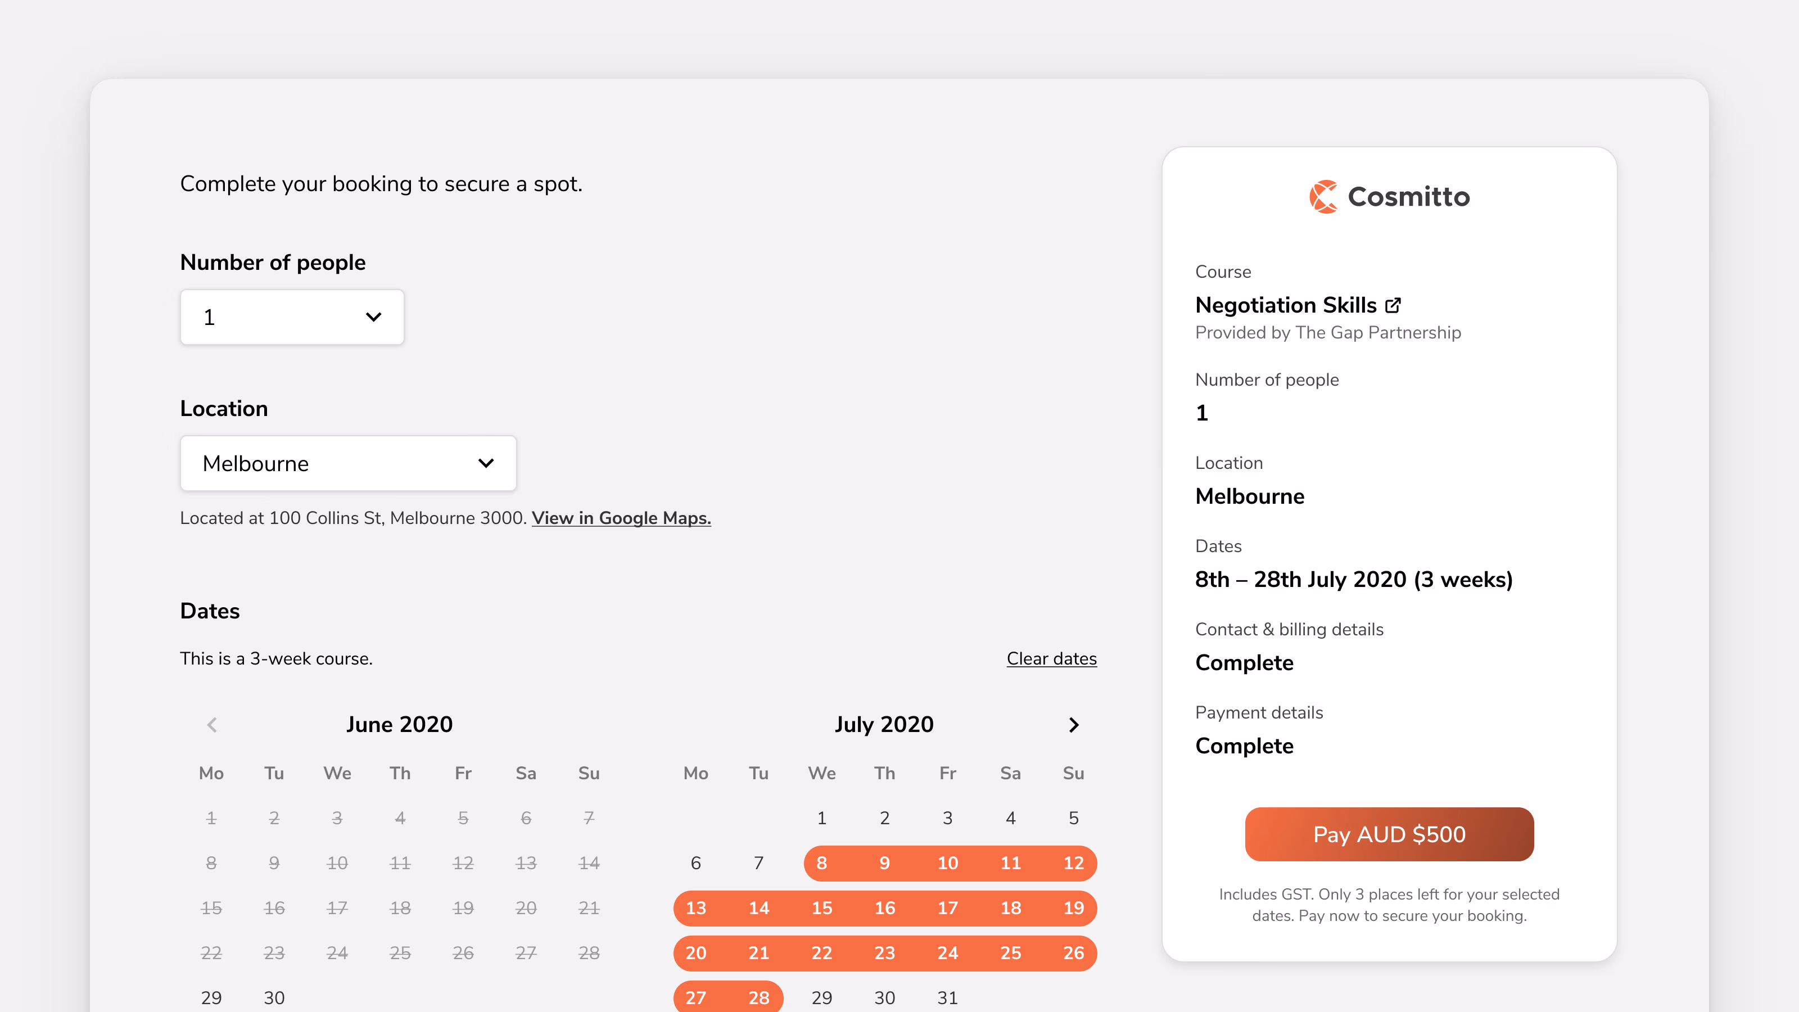Select July 1 on the calendar
The height and width of the screenshot is (1012, 1799).
(x=822, y=818)
